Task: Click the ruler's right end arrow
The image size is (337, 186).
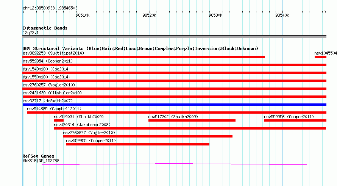Action: pos(325,12)
